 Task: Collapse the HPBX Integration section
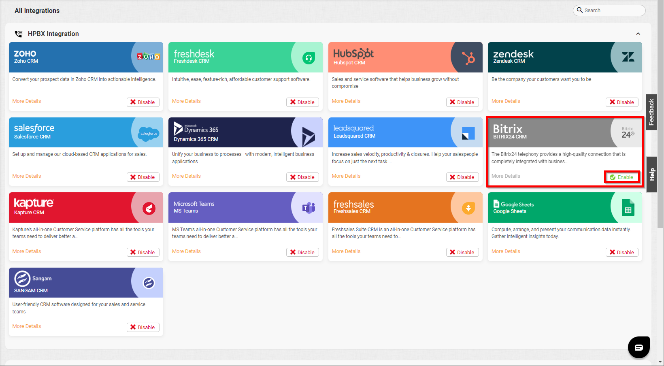click(x=638, y=34)
